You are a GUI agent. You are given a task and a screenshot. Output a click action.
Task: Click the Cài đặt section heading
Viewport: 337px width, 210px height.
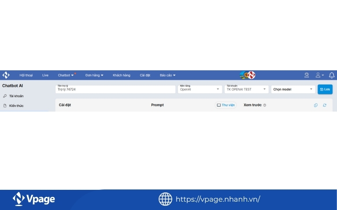coord(65,105)
